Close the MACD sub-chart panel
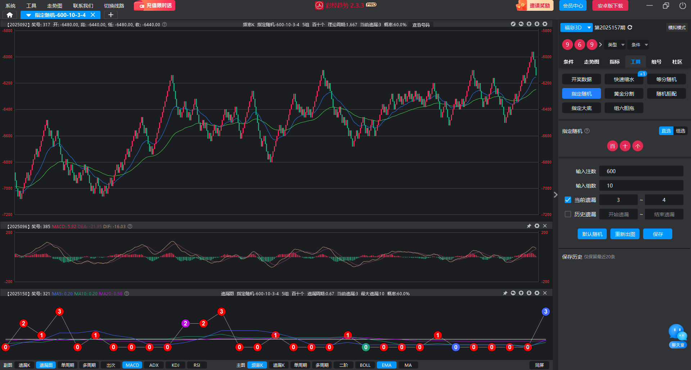The height and width of the screenshot is (370, 691). [x=545, y=226]
